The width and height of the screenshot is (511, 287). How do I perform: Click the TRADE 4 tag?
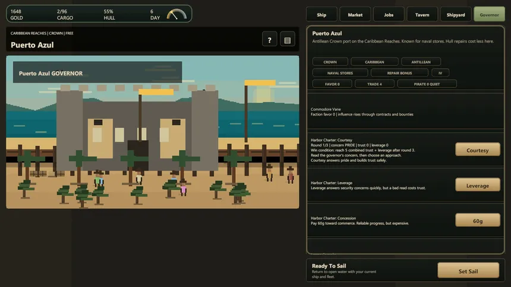point(374,84)
